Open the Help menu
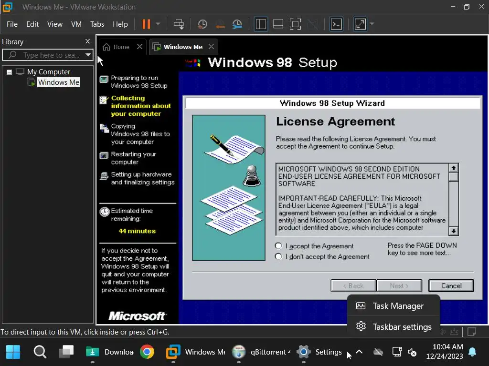The height and width of the screenshot is (366, 489). tap(120, 24)
